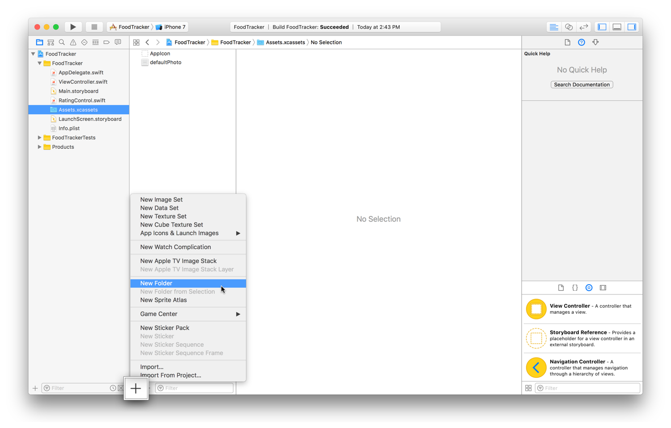Show the File Template library
Image resolution: width=671 pixels, height=428 pixels.
pyautogui.click(x=561, y=288)
